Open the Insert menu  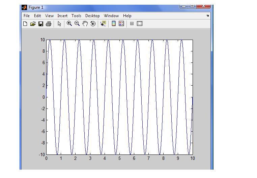[62, 16]
